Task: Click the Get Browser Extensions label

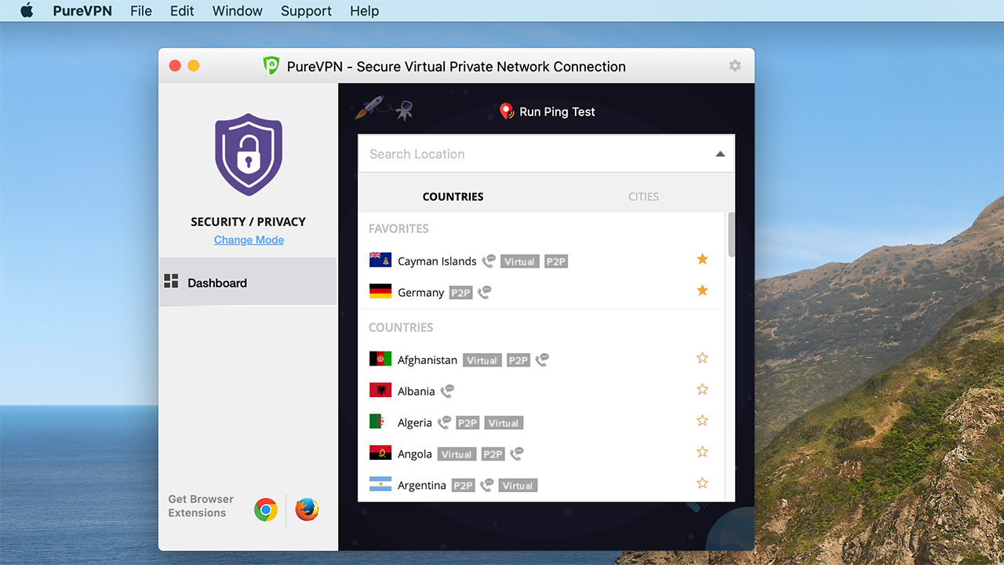Action: click(201, 506)
